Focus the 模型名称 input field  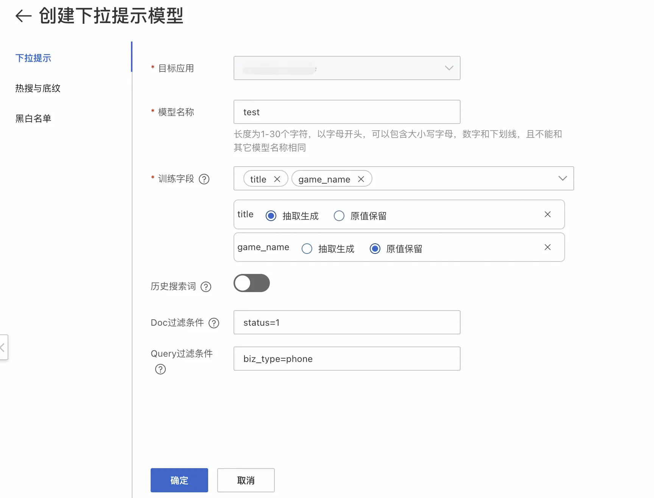[347, 112]
